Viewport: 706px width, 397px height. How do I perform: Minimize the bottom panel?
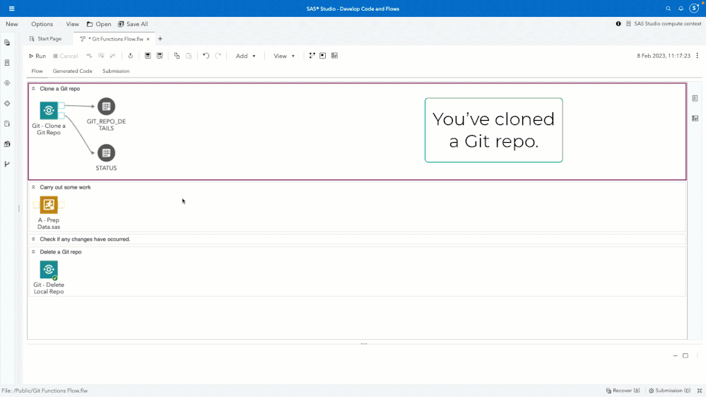[x=675, y=355]
